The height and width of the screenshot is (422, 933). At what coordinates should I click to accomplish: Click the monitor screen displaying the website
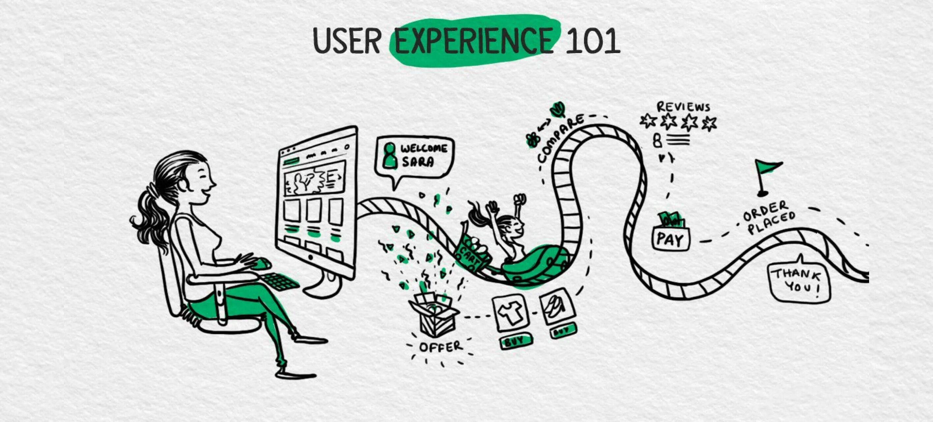click(x=292, y=196)
